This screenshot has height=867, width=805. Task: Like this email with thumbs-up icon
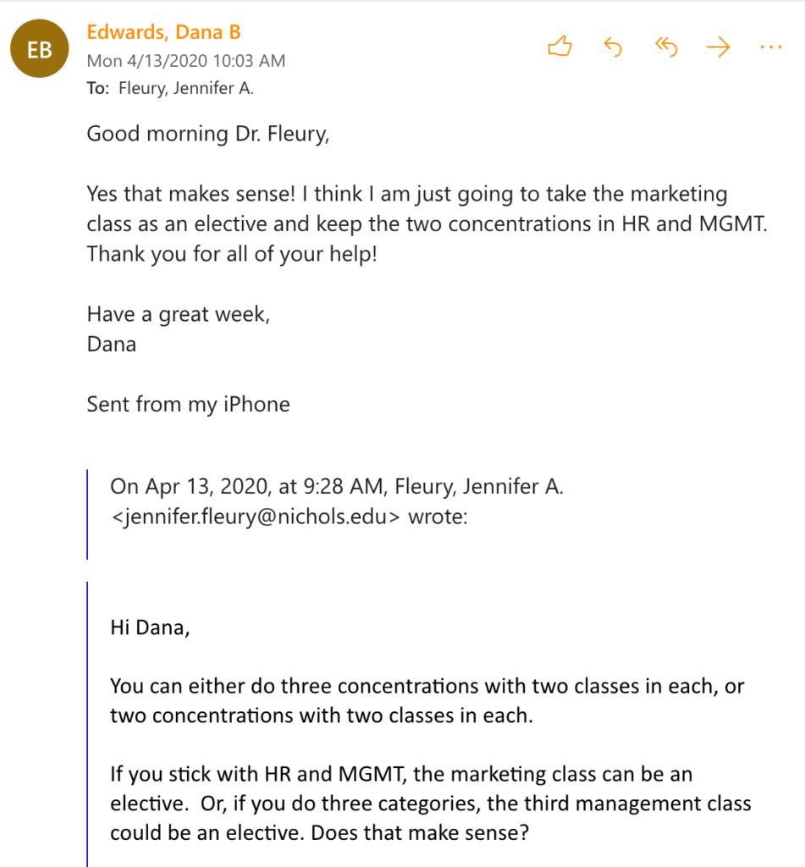click(560, 47)
